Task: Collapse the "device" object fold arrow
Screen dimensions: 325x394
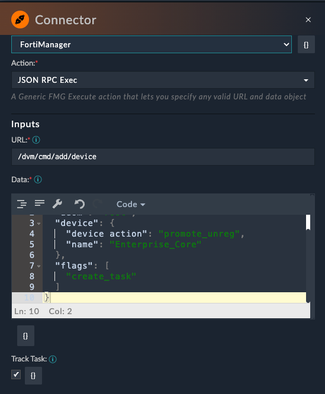Action: [x=39, y=224]
